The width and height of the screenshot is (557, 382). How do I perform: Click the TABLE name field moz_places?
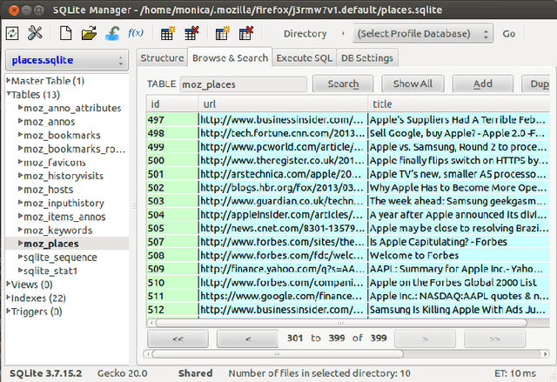(244, 84)
